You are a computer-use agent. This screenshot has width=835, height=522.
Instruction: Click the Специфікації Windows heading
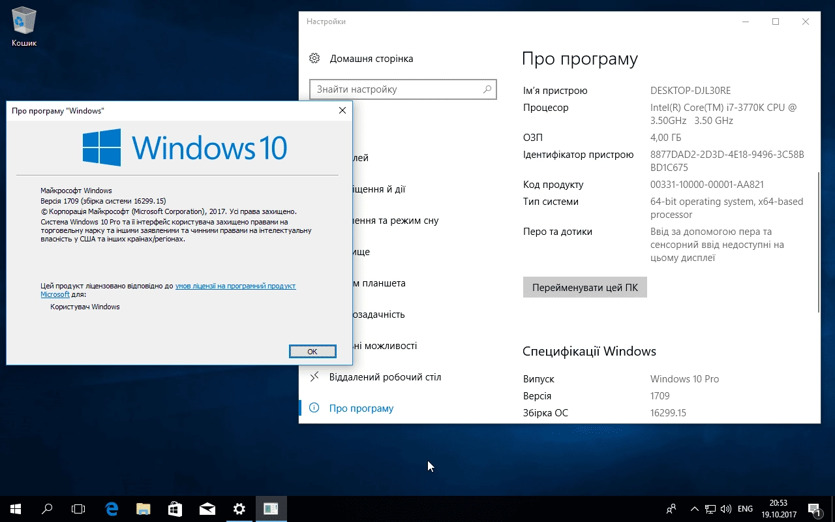pos(589,351)
